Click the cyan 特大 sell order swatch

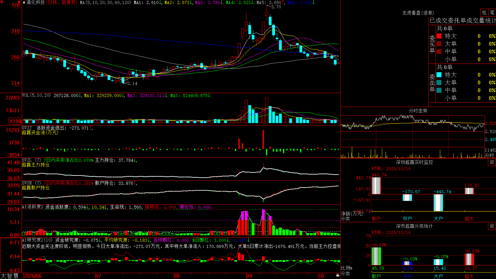439,75
